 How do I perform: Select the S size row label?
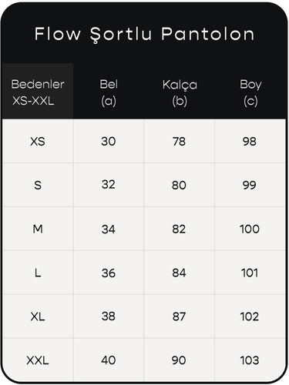(x=38, y=185)
